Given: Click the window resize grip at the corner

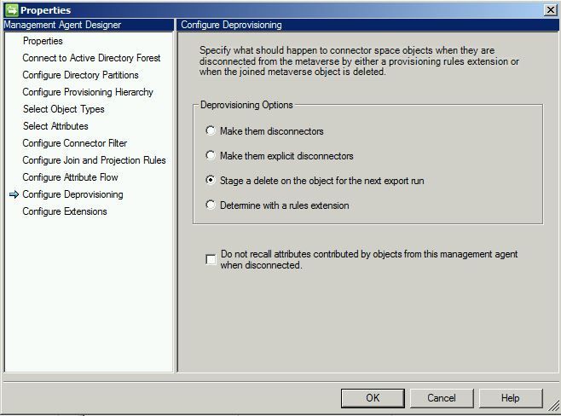Looking at the screenshot, I should pyautogui.click(x=554, y=406).
